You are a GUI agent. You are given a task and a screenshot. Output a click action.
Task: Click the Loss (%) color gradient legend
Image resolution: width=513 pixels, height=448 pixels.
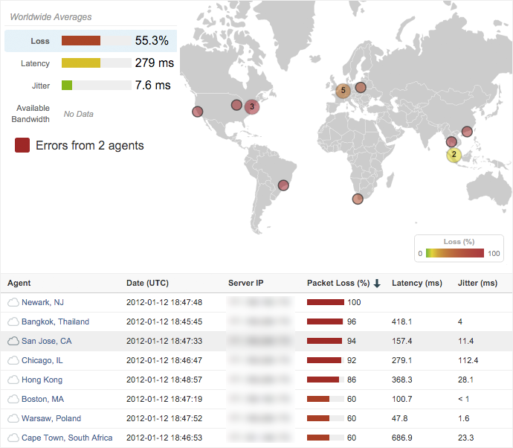click(454, 253)
